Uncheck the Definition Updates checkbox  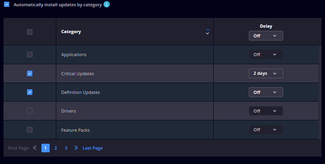coord(30,92)
